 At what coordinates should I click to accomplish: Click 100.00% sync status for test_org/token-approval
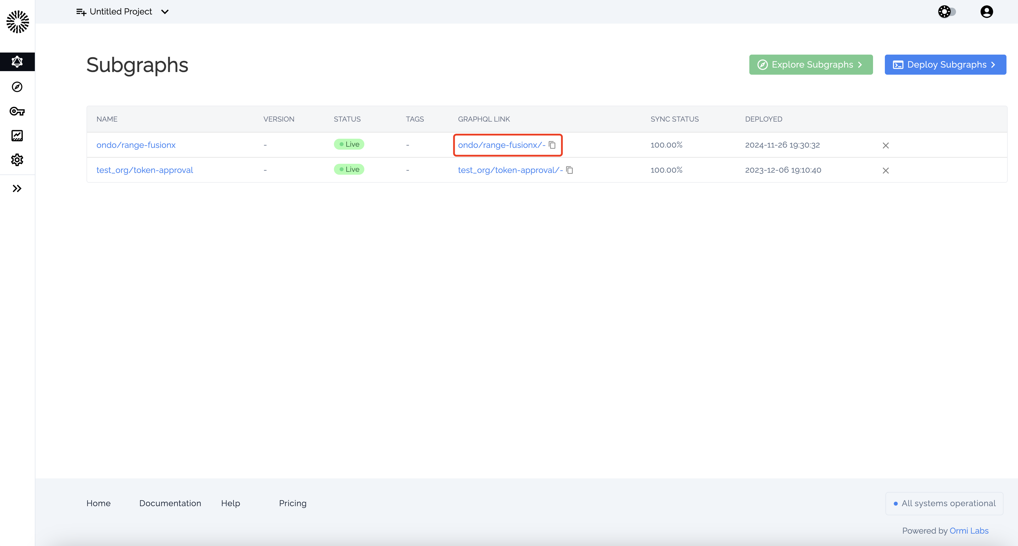click(x=666, y=170)
